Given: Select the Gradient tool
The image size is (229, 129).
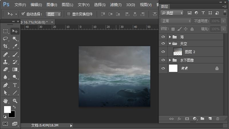Looking at the screenshot, I should click(15, 69).
